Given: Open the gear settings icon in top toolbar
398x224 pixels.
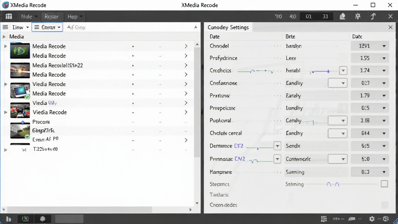Looking at the screenshot, I should [358, 16].
